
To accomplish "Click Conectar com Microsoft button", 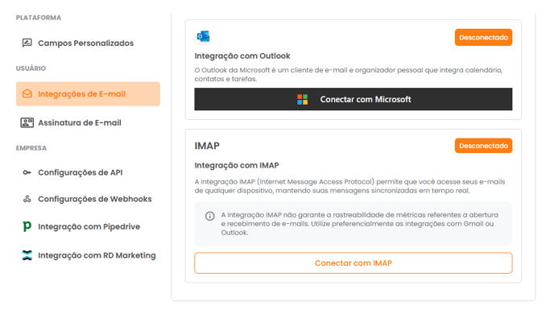I will coord(353,99).
